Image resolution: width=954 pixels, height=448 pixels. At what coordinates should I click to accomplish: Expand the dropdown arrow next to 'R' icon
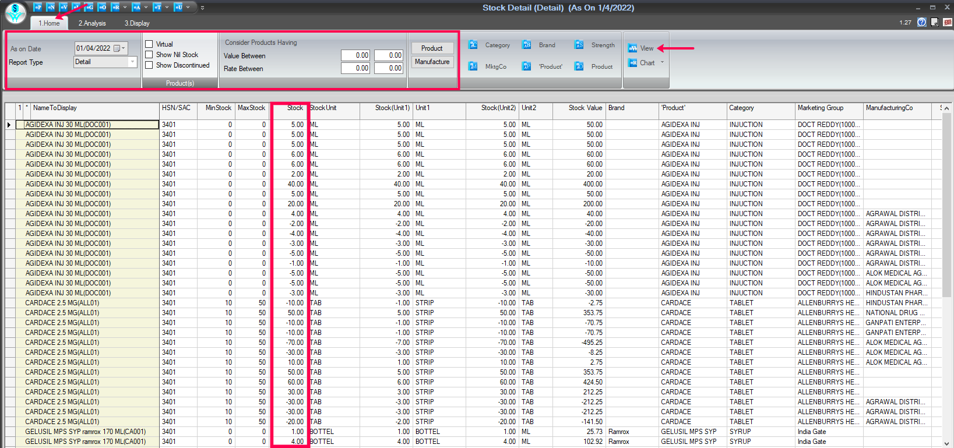click(125, 7)
